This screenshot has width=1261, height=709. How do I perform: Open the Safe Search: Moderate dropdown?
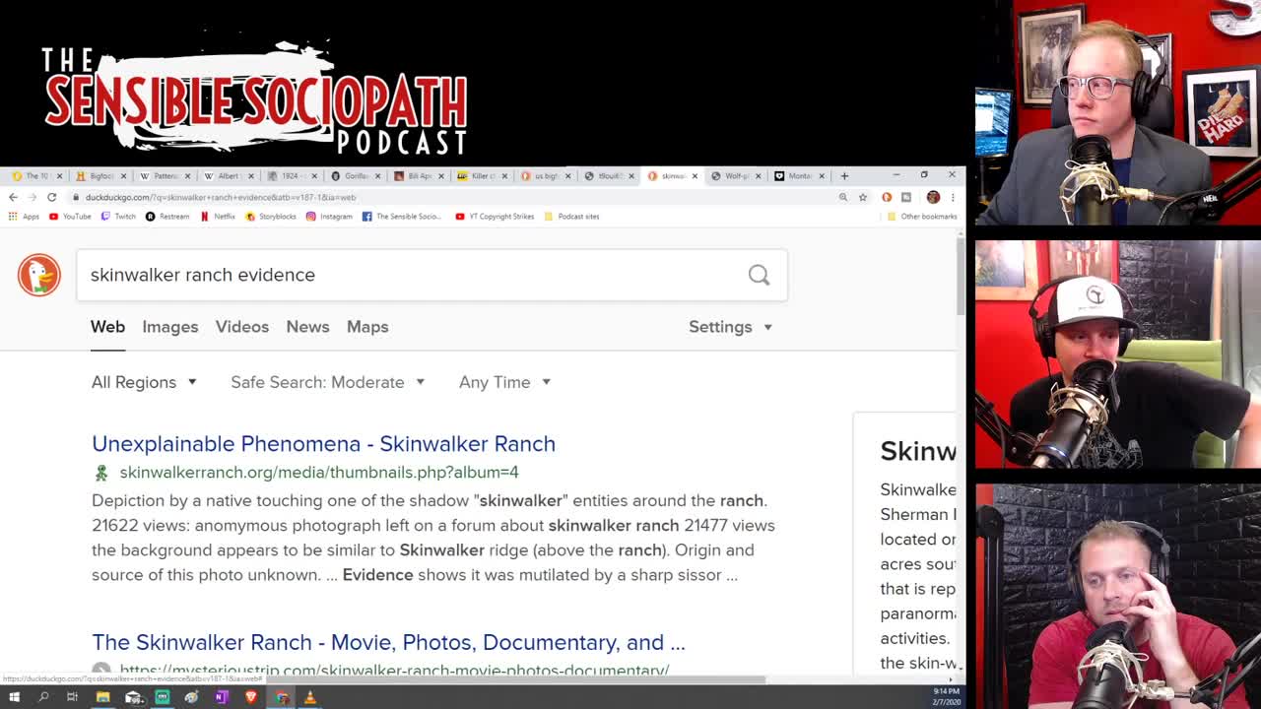[x=327, y=382]
